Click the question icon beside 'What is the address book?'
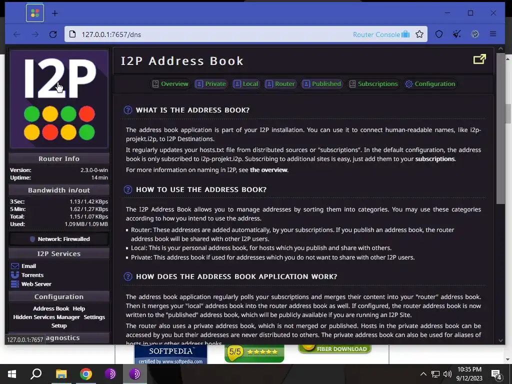The height and width of the screenshot is (384, 512). point(128,110)
